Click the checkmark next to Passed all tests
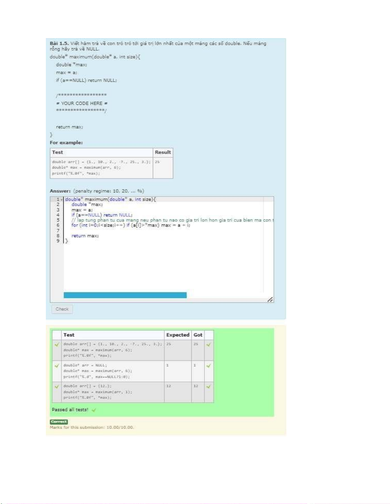390x504 pixels. coord(94,410)
